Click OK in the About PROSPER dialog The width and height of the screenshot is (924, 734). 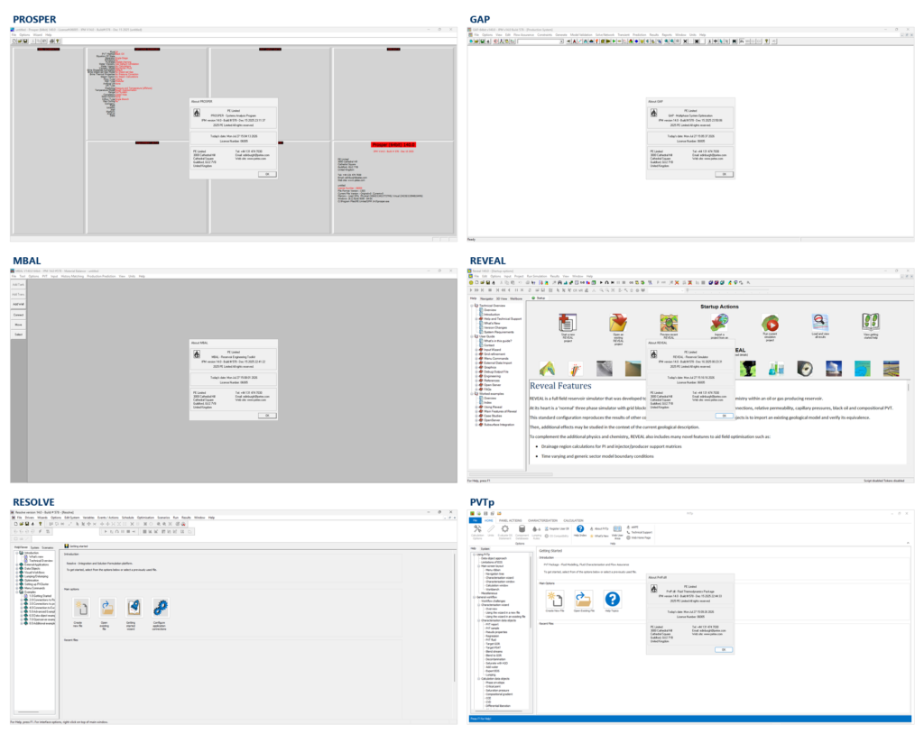pyautogui.click(x=267, y=174)
